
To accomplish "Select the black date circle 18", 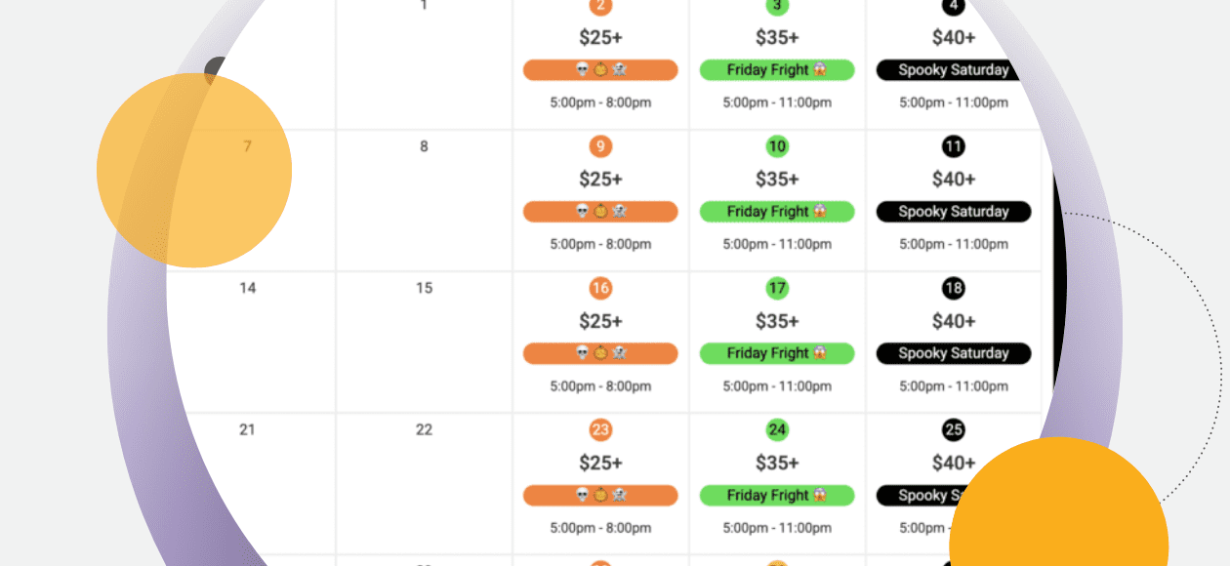I will point(954,289).
